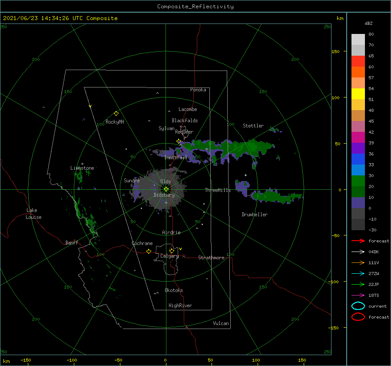Image resolution: width=391 pixels, height=366 pixels.
Task: Click the yellow radar center marker at Olds
Action: click(166, 189)
